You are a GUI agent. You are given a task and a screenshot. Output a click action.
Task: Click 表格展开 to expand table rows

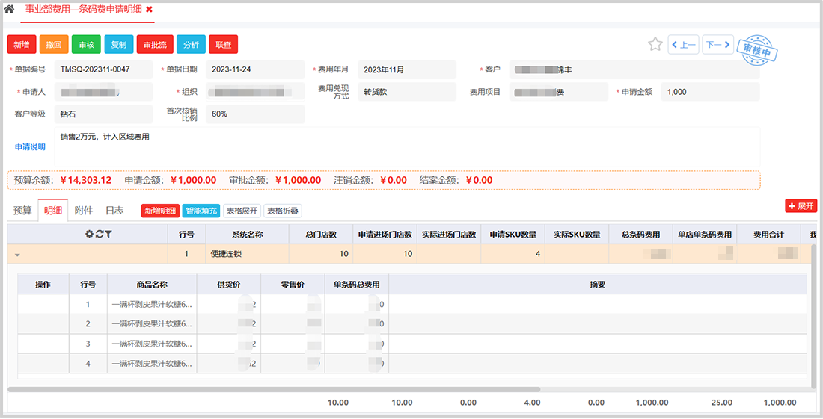coord(242,211)
